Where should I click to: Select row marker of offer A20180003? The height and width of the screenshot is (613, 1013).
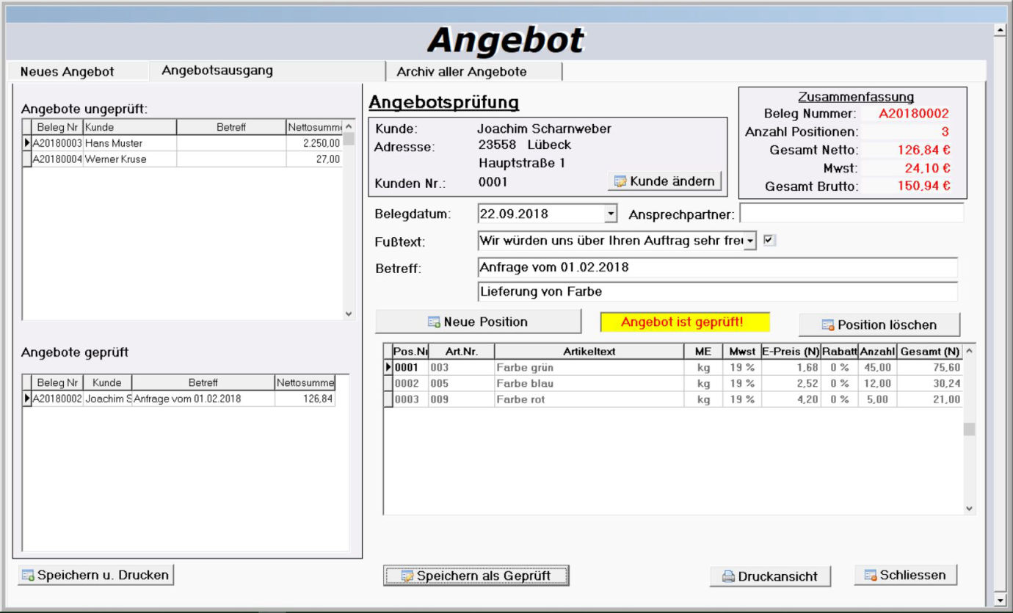[x=27, y=143]
